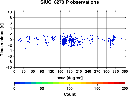Click the y-axis tick label -10
This screenshot has height=96, width=128.
9,67
